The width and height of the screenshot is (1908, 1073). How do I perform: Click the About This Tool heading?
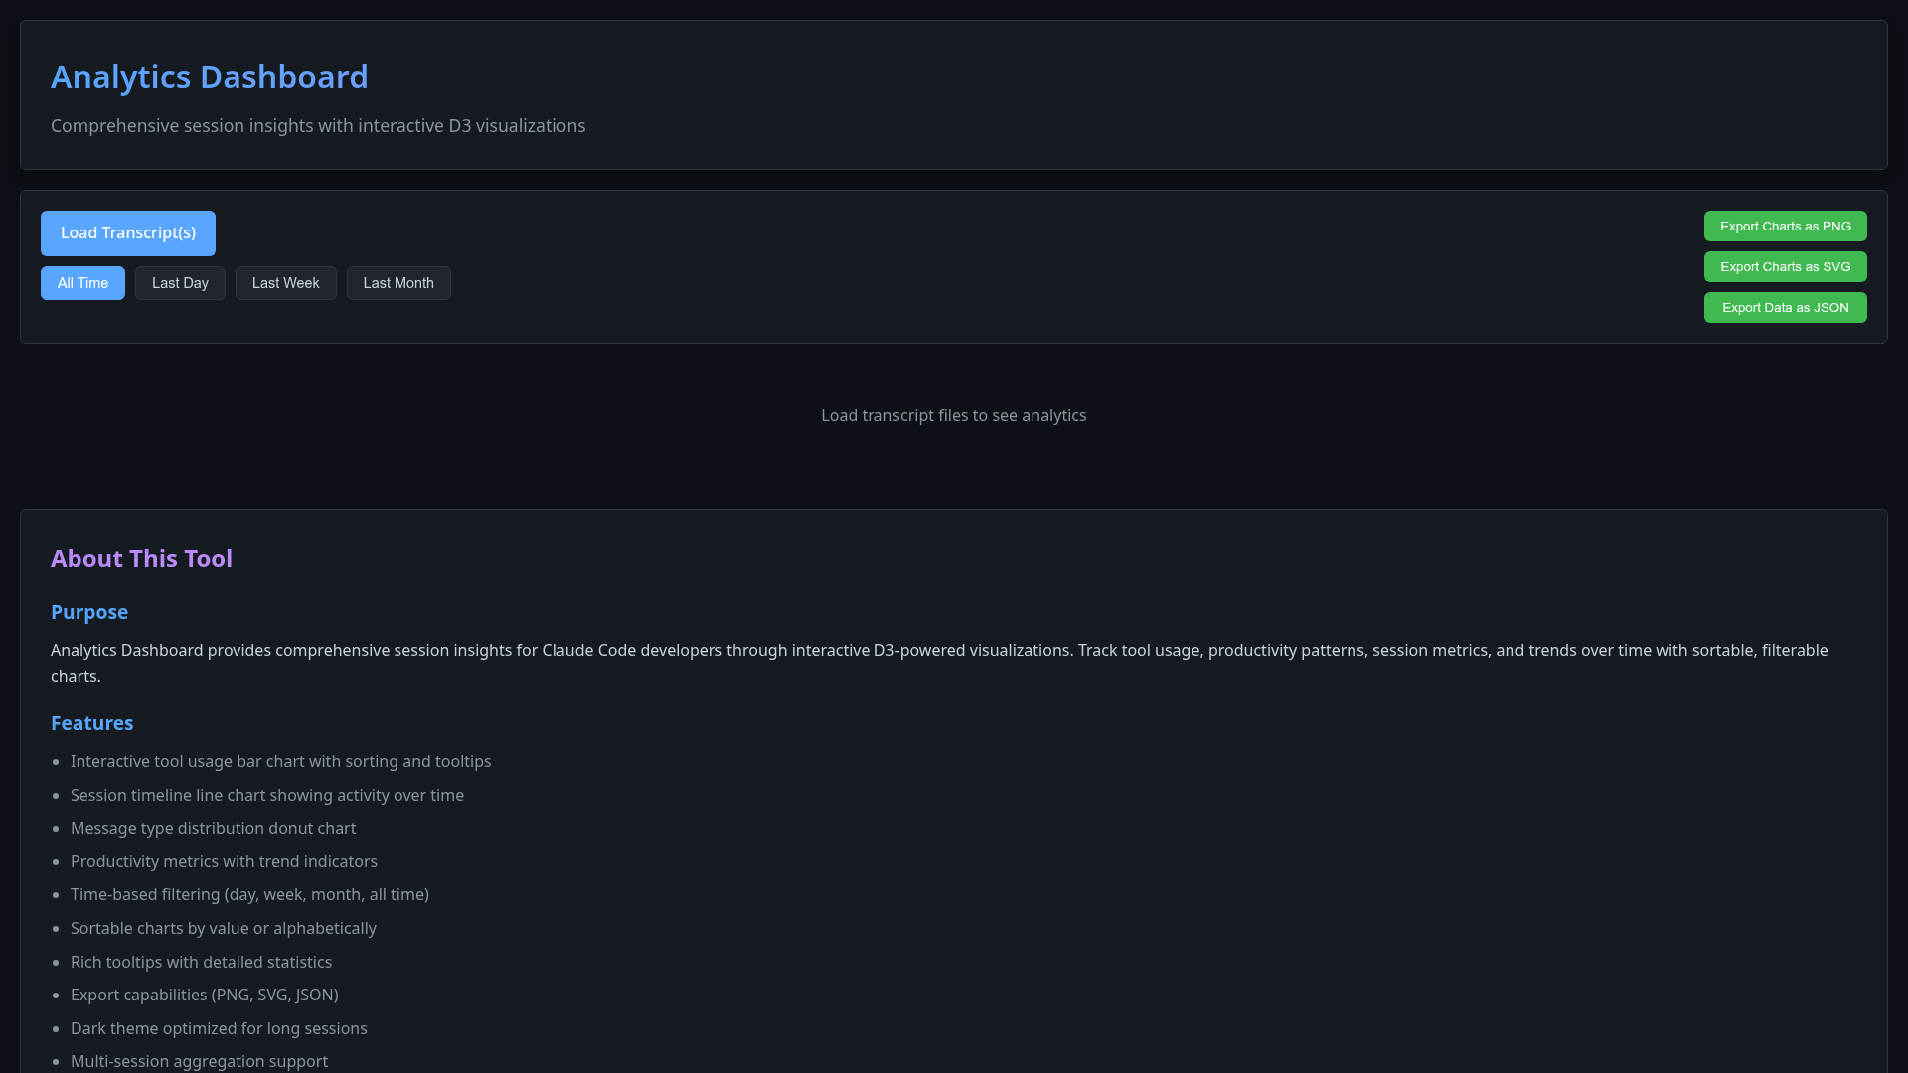point(141,559)
